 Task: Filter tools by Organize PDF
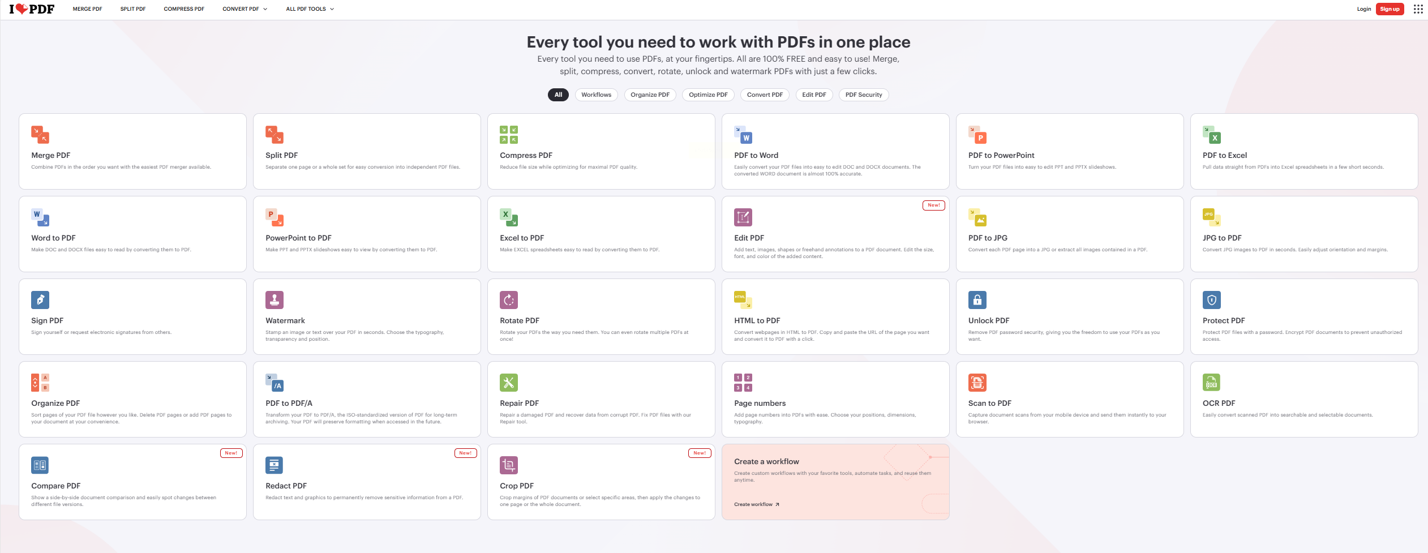(x=650, y=95)
